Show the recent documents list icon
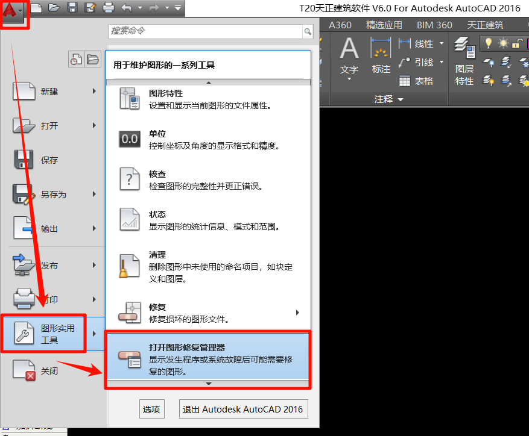529x436 pixels. pyautogui.click(x=76, y=59)
